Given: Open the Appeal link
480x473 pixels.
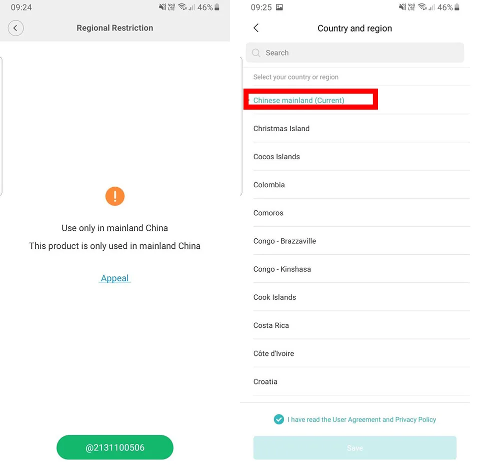Looking at the screenshot, I should [x=115, y=278].
